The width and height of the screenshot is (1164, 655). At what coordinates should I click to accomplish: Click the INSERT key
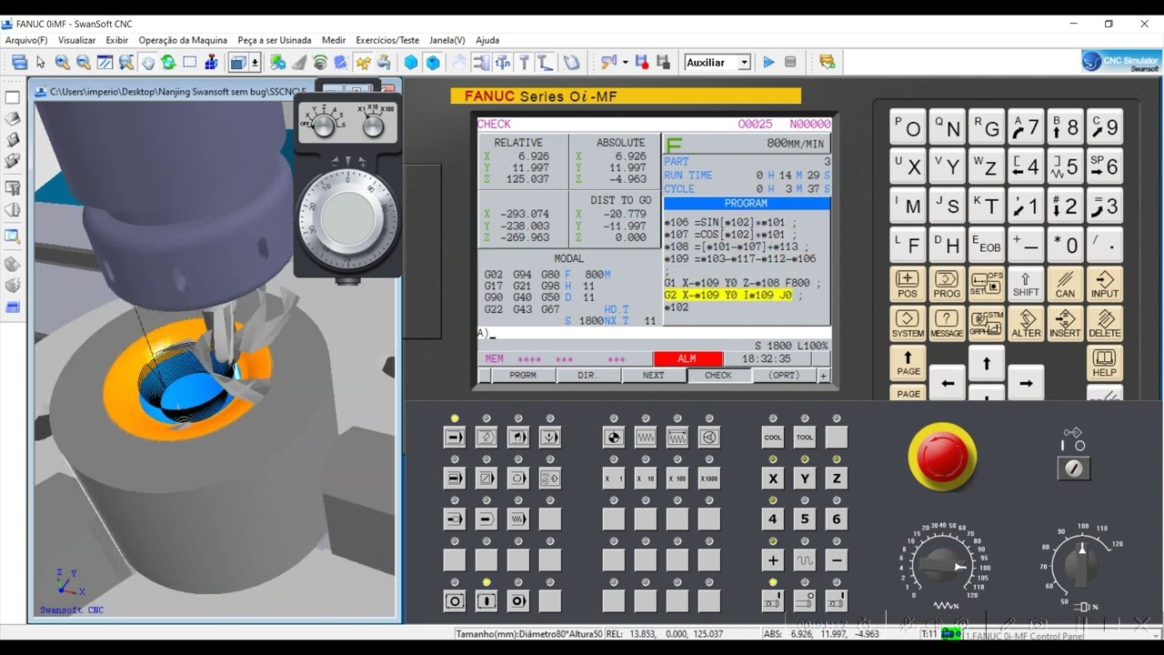coord(1065,324)
